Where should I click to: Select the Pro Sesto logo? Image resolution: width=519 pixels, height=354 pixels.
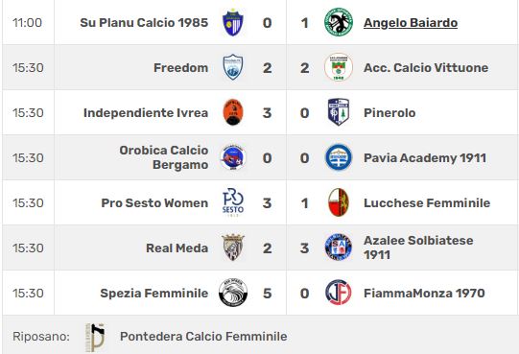(x=233, y=202)
